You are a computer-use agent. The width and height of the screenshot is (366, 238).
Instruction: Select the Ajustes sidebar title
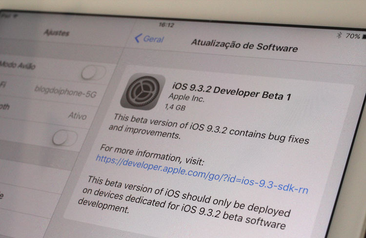coord(57,33)
